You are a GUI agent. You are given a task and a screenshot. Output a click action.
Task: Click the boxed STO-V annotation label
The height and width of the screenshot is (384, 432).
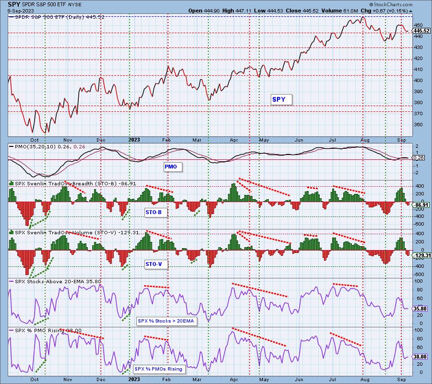pyautogui.click(x=156, y=264)
